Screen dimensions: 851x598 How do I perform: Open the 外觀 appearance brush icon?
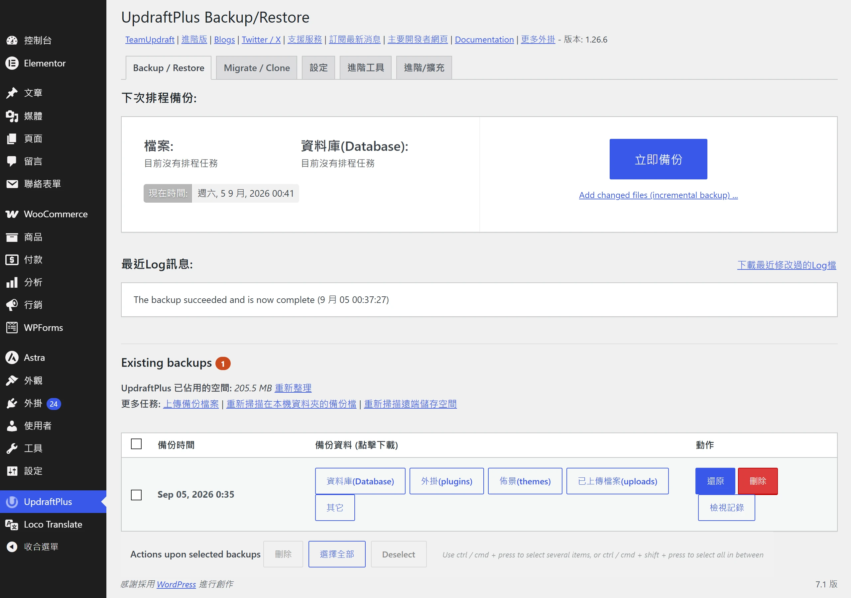(12, 380)
